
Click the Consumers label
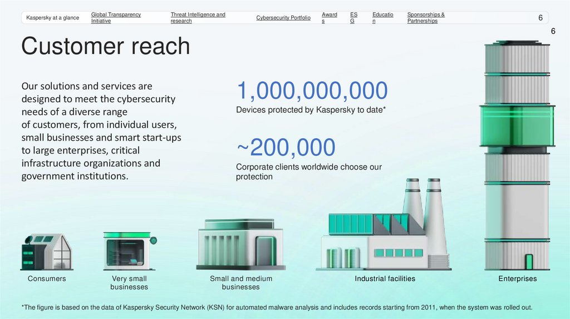[47, 279]
